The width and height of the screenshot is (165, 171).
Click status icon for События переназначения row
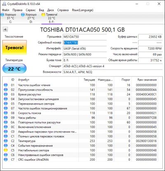pos(6,145)
